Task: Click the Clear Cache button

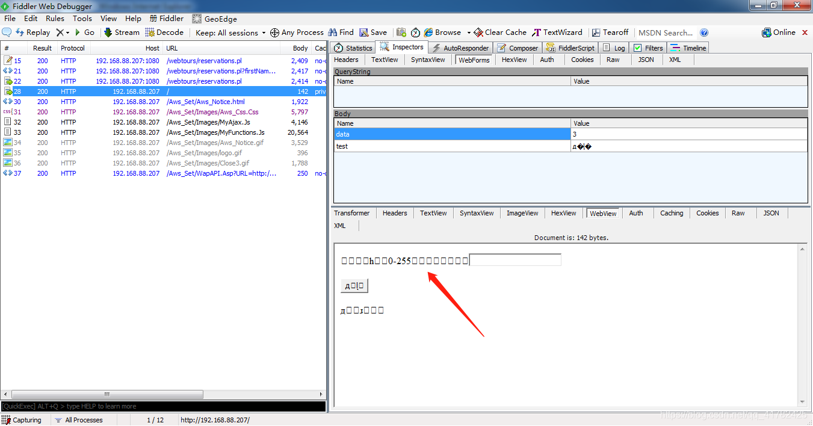Action: coord(500,32)
